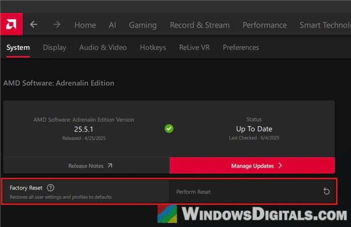Open the Smart Technology tab
This screenshot has height=227, width=351.
tap(325, 25)
